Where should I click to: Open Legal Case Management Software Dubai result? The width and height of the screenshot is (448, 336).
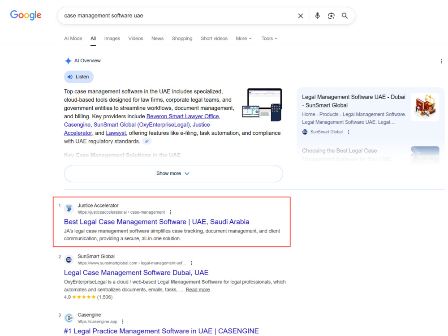[136, 272]
